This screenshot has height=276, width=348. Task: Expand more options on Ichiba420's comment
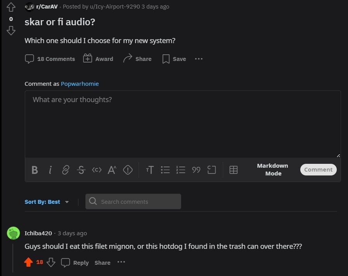point(121,262)
